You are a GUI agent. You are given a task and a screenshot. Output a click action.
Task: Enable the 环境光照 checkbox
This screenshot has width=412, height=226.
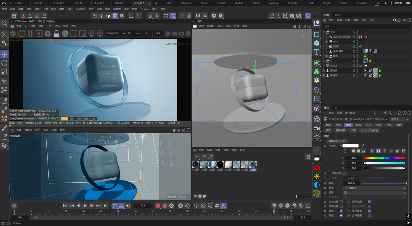pyautogui.click(x=341, y=206)
